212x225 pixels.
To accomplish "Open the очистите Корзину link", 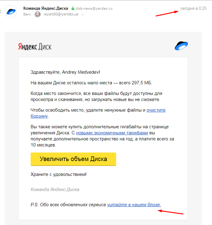I will pyautogui.click(x=156, y=110).
